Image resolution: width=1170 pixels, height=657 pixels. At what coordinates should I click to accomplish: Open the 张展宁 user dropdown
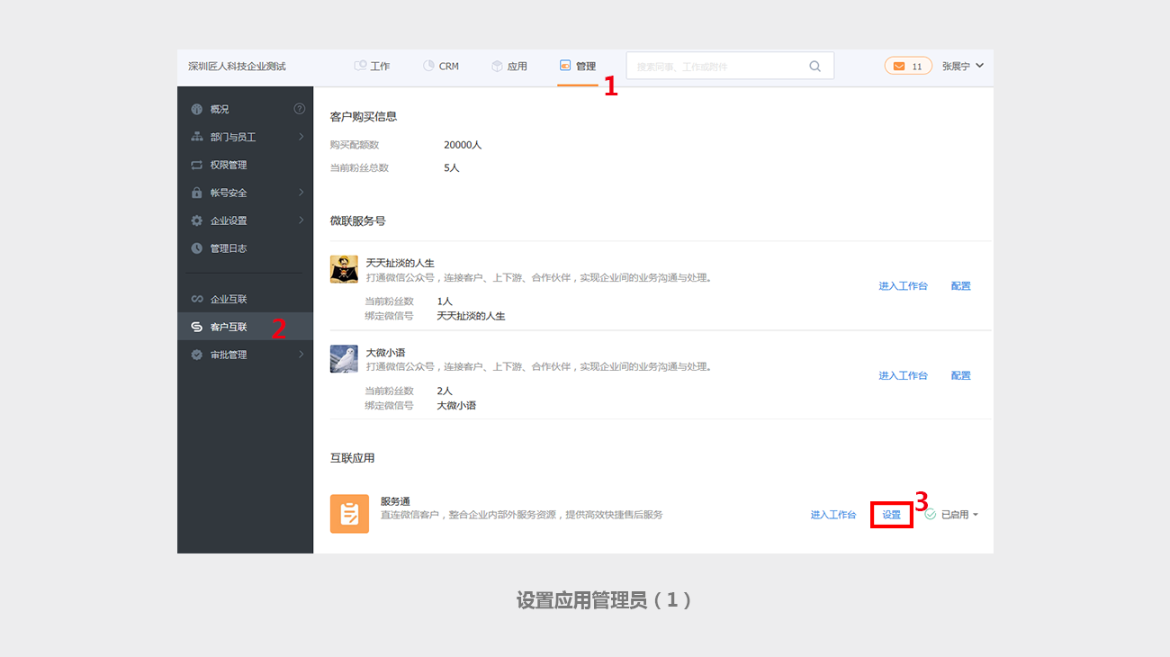tap(963, 67)
